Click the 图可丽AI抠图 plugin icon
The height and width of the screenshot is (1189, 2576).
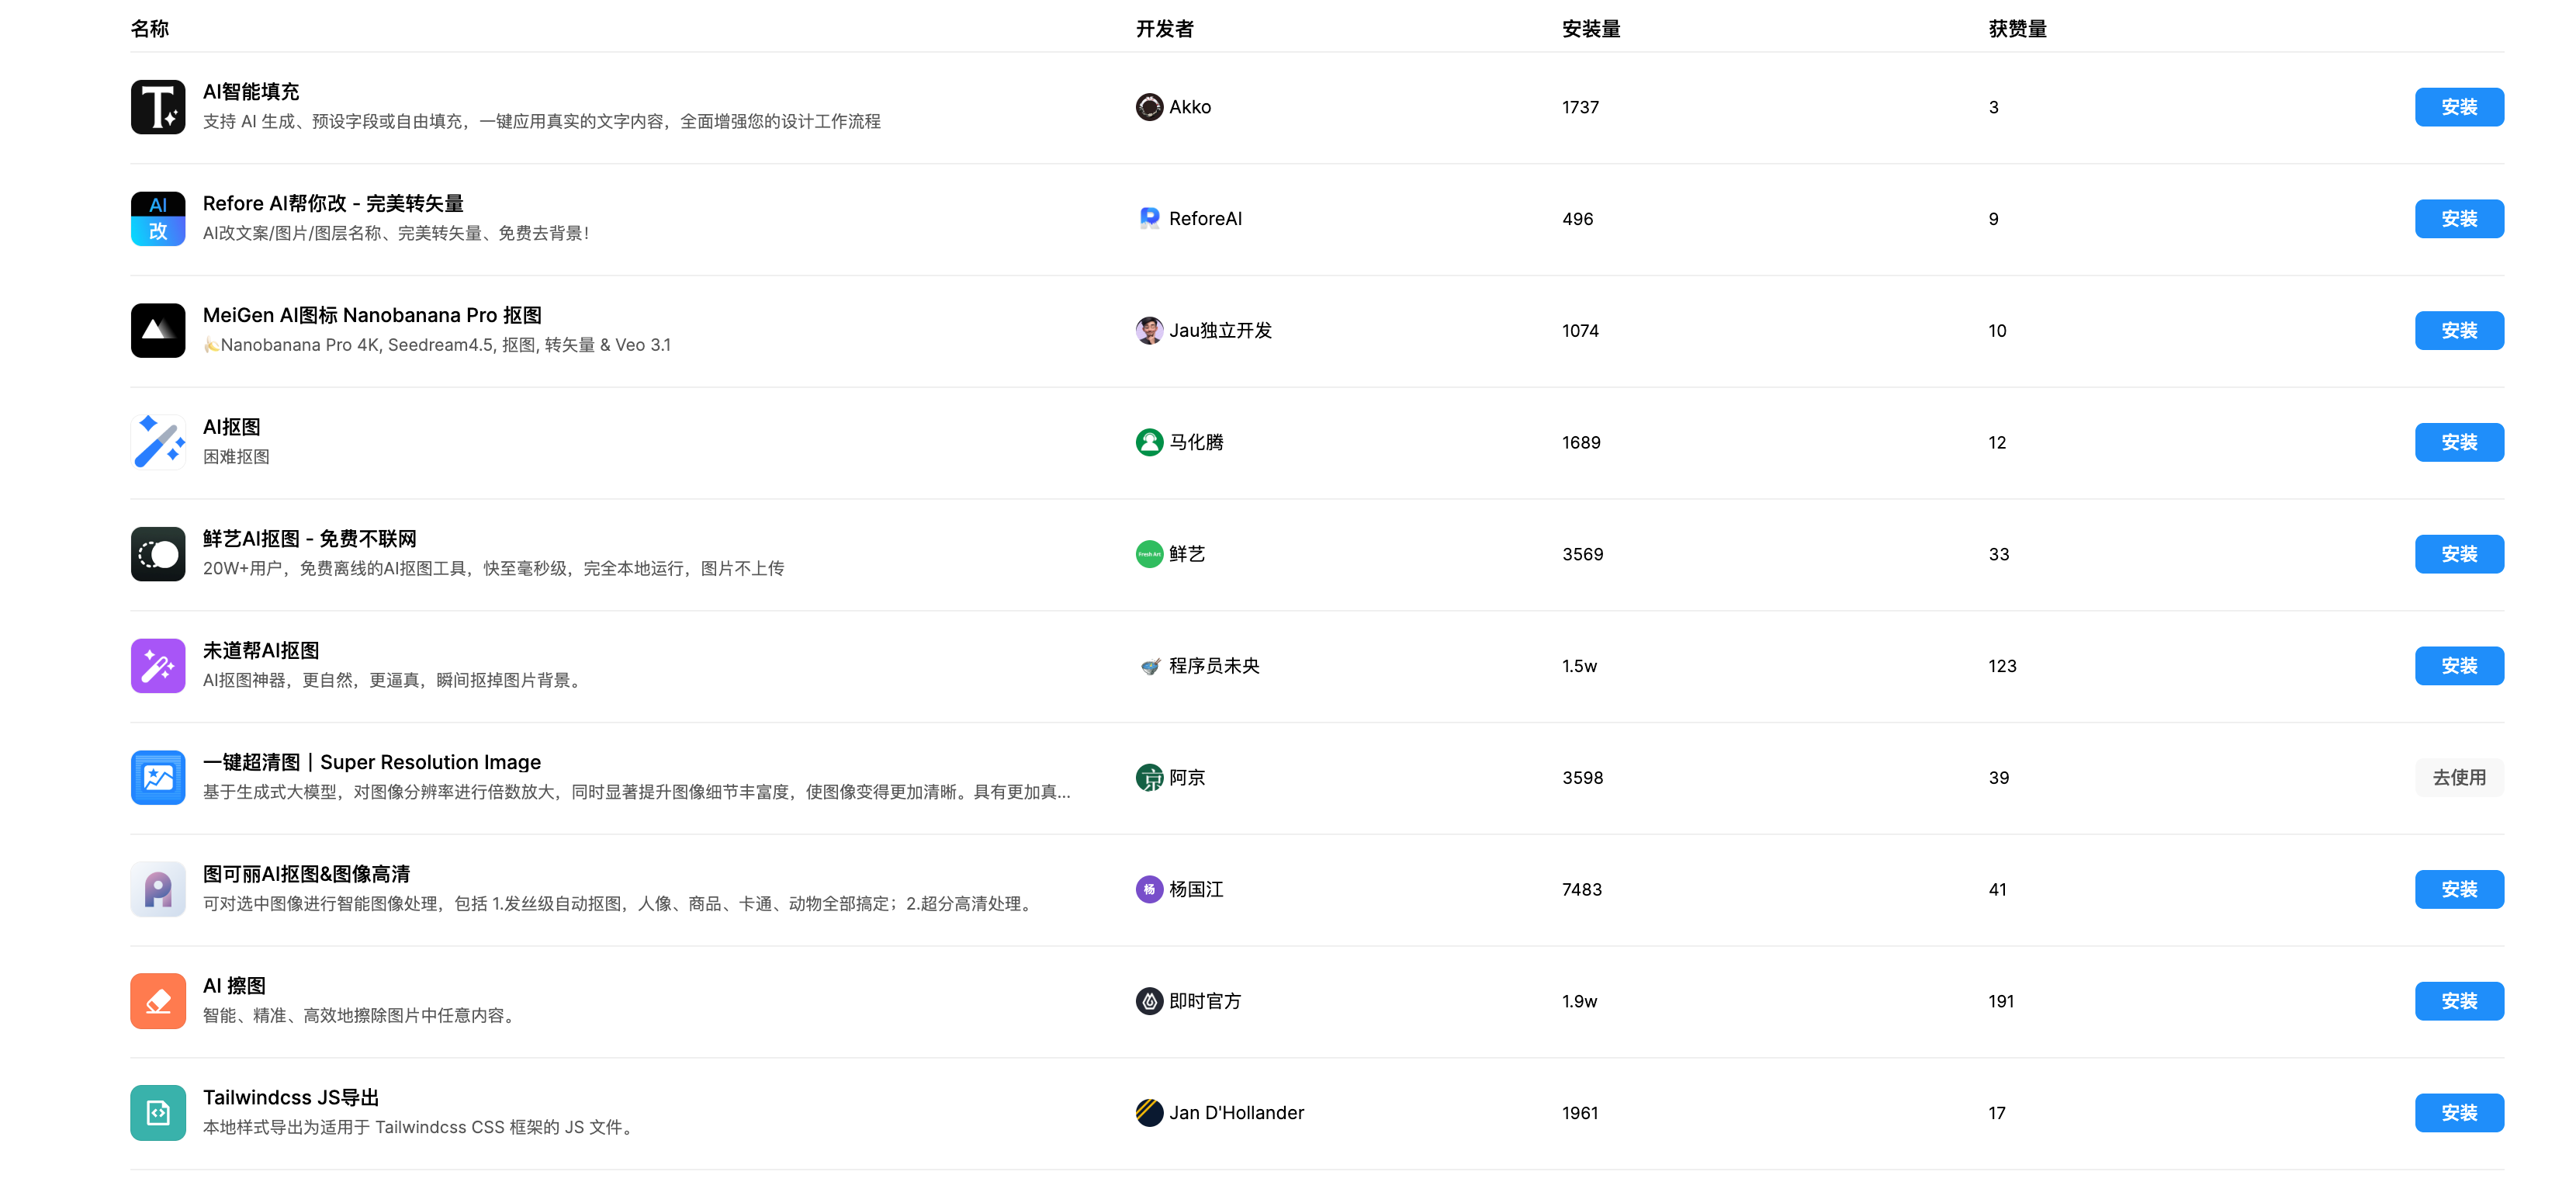[158, 889]
